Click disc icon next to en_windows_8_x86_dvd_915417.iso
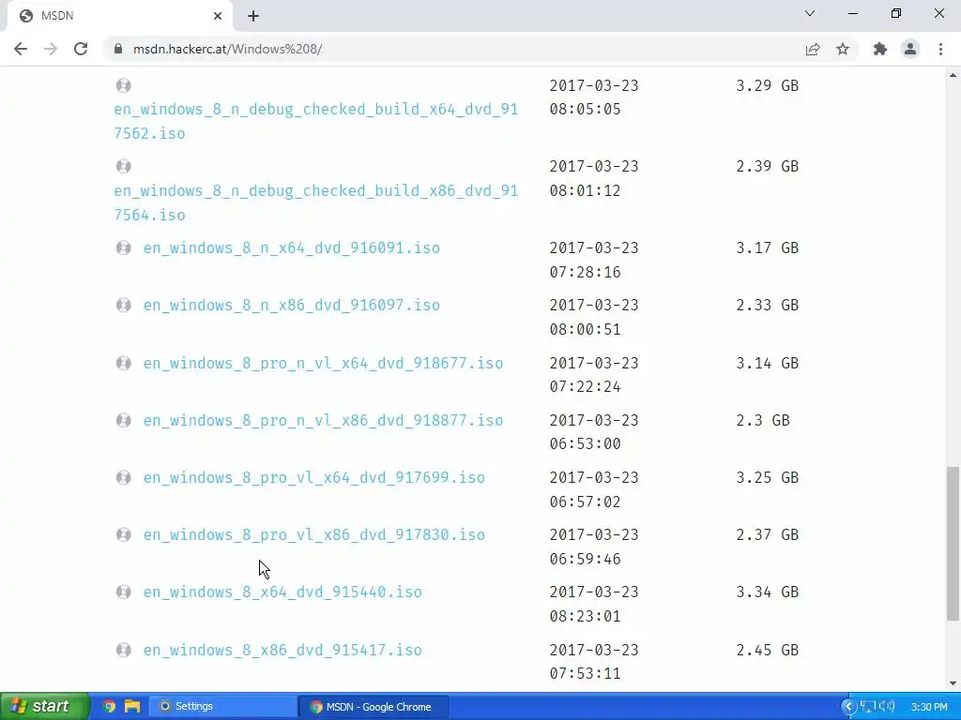The width and height of the screenshot is (961, 720). (x=123, y=650)
